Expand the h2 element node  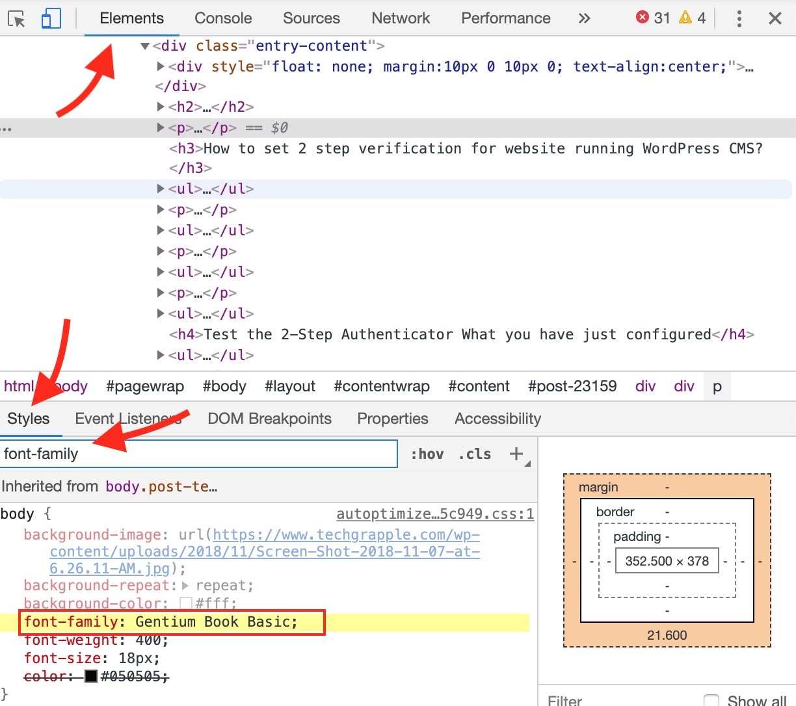tap(161, 107)
